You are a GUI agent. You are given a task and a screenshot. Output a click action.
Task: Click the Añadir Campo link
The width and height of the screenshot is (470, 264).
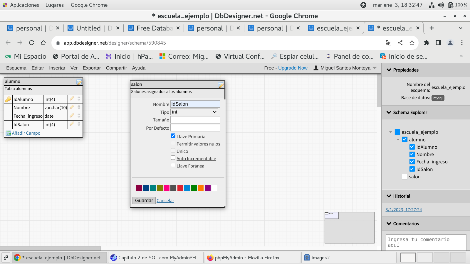(26, 133)
